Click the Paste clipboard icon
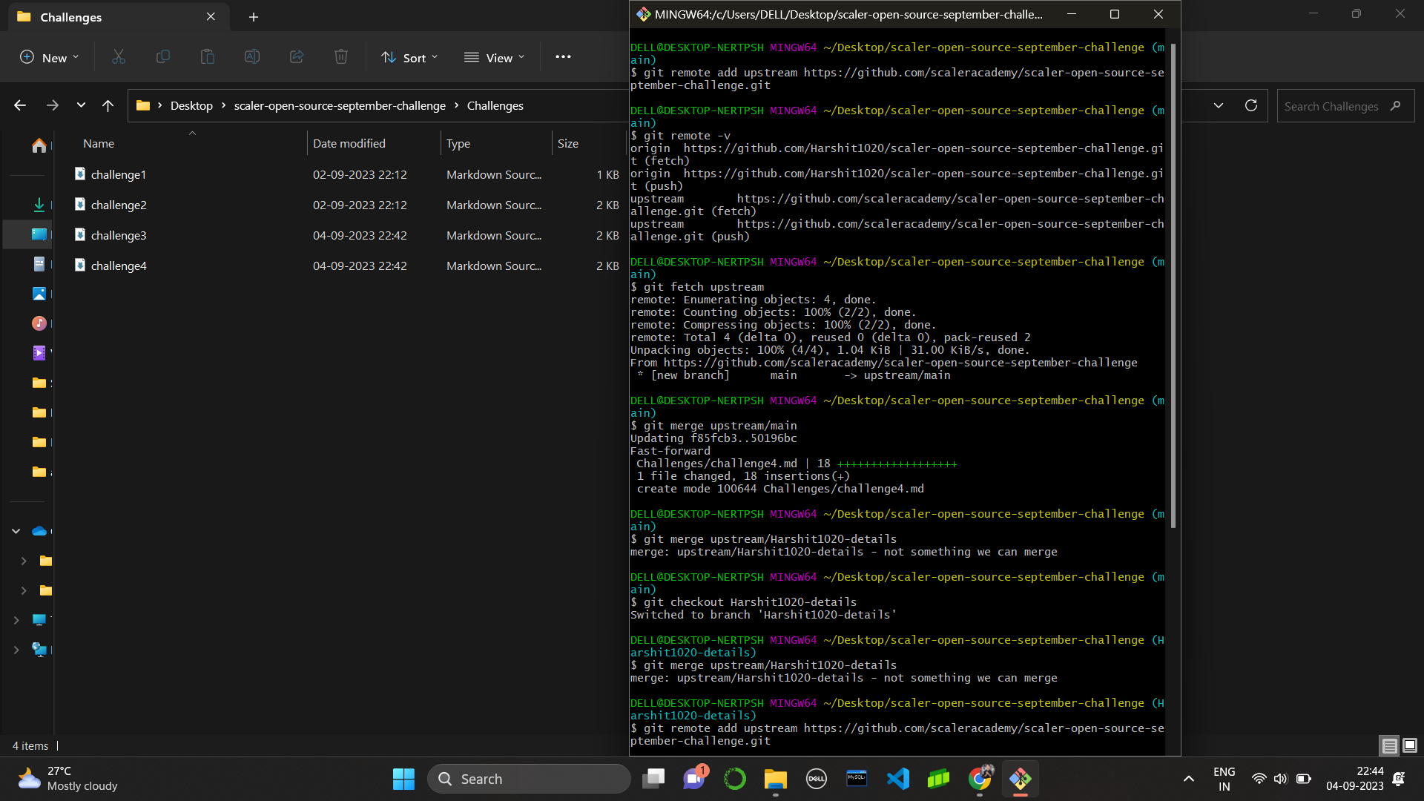1424x801 pixels. (x=208, y=57)
